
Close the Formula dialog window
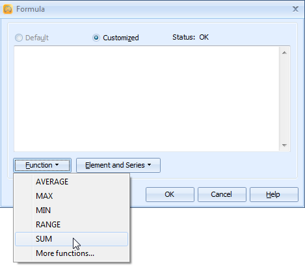point(295,9)
